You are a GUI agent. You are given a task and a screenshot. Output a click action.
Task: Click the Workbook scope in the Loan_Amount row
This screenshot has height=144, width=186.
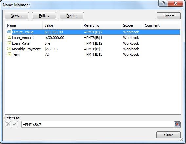(131, 38)
